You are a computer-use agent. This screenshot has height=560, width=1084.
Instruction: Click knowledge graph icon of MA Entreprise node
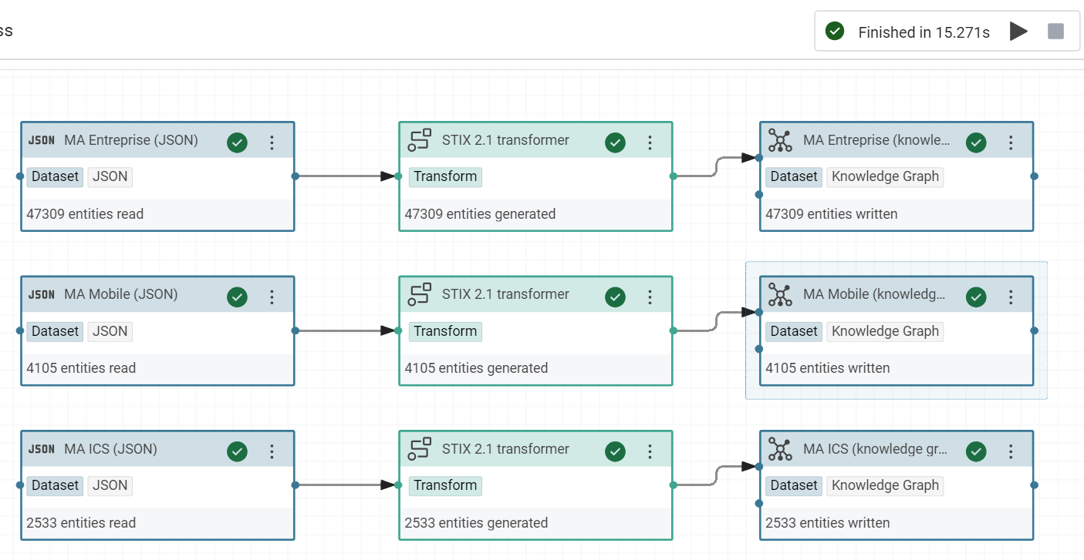pos(780,141)
